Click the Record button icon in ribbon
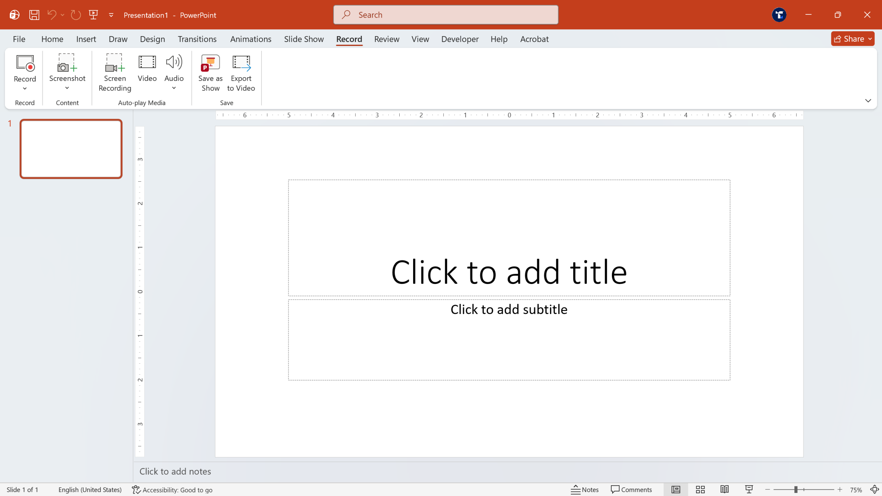The width and height of the screenshot is (882, 496). pyautogui.click(x=25, y=63)
